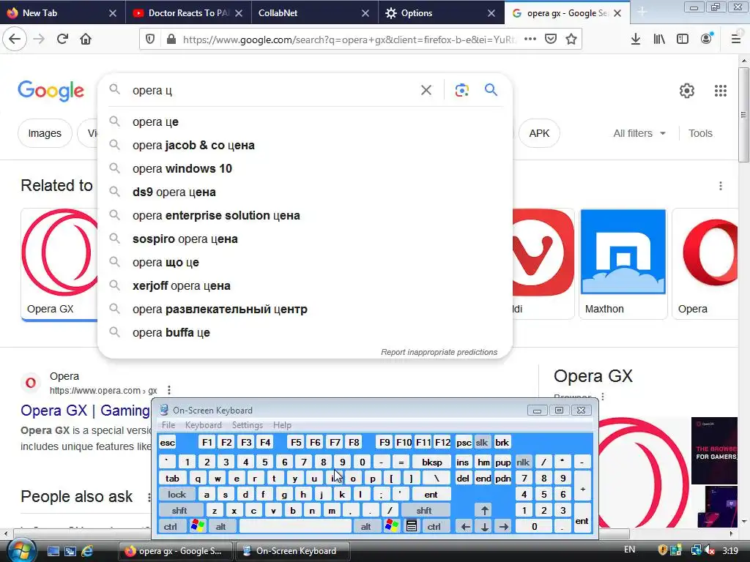Click horizontal scrollbar right arrow
Image resolution: width=750 pixels, height=562 pixels.
(x=732, y=533)
